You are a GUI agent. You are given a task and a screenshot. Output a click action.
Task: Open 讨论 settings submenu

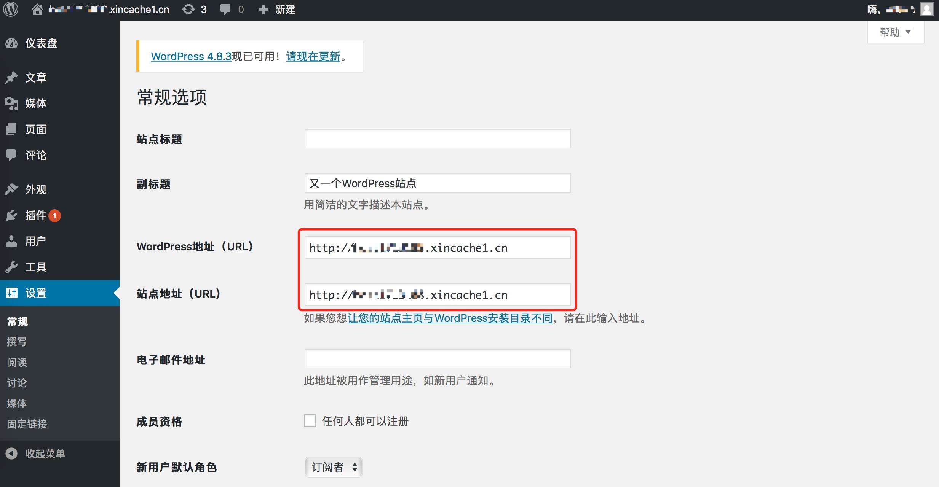(x=17, y=383)
